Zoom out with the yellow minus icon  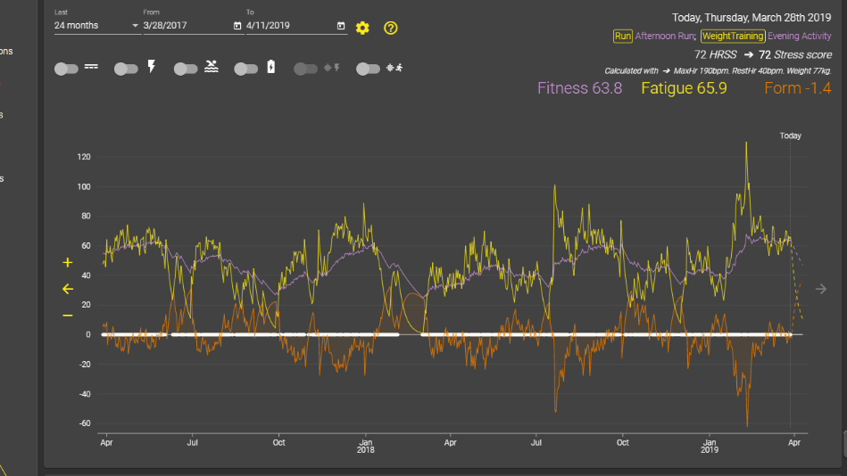(68, 316)
